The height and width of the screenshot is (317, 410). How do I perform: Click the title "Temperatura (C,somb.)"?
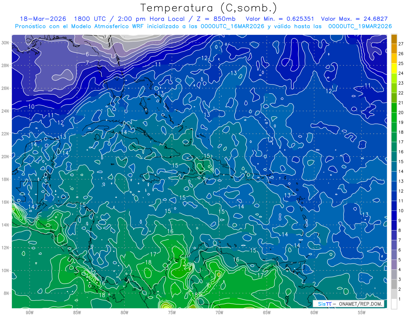[x=209, y=8]
